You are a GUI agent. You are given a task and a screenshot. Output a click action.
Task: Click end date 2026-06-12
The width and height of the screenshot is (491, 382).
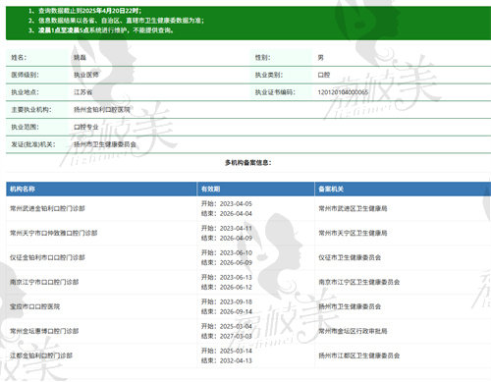236,287
